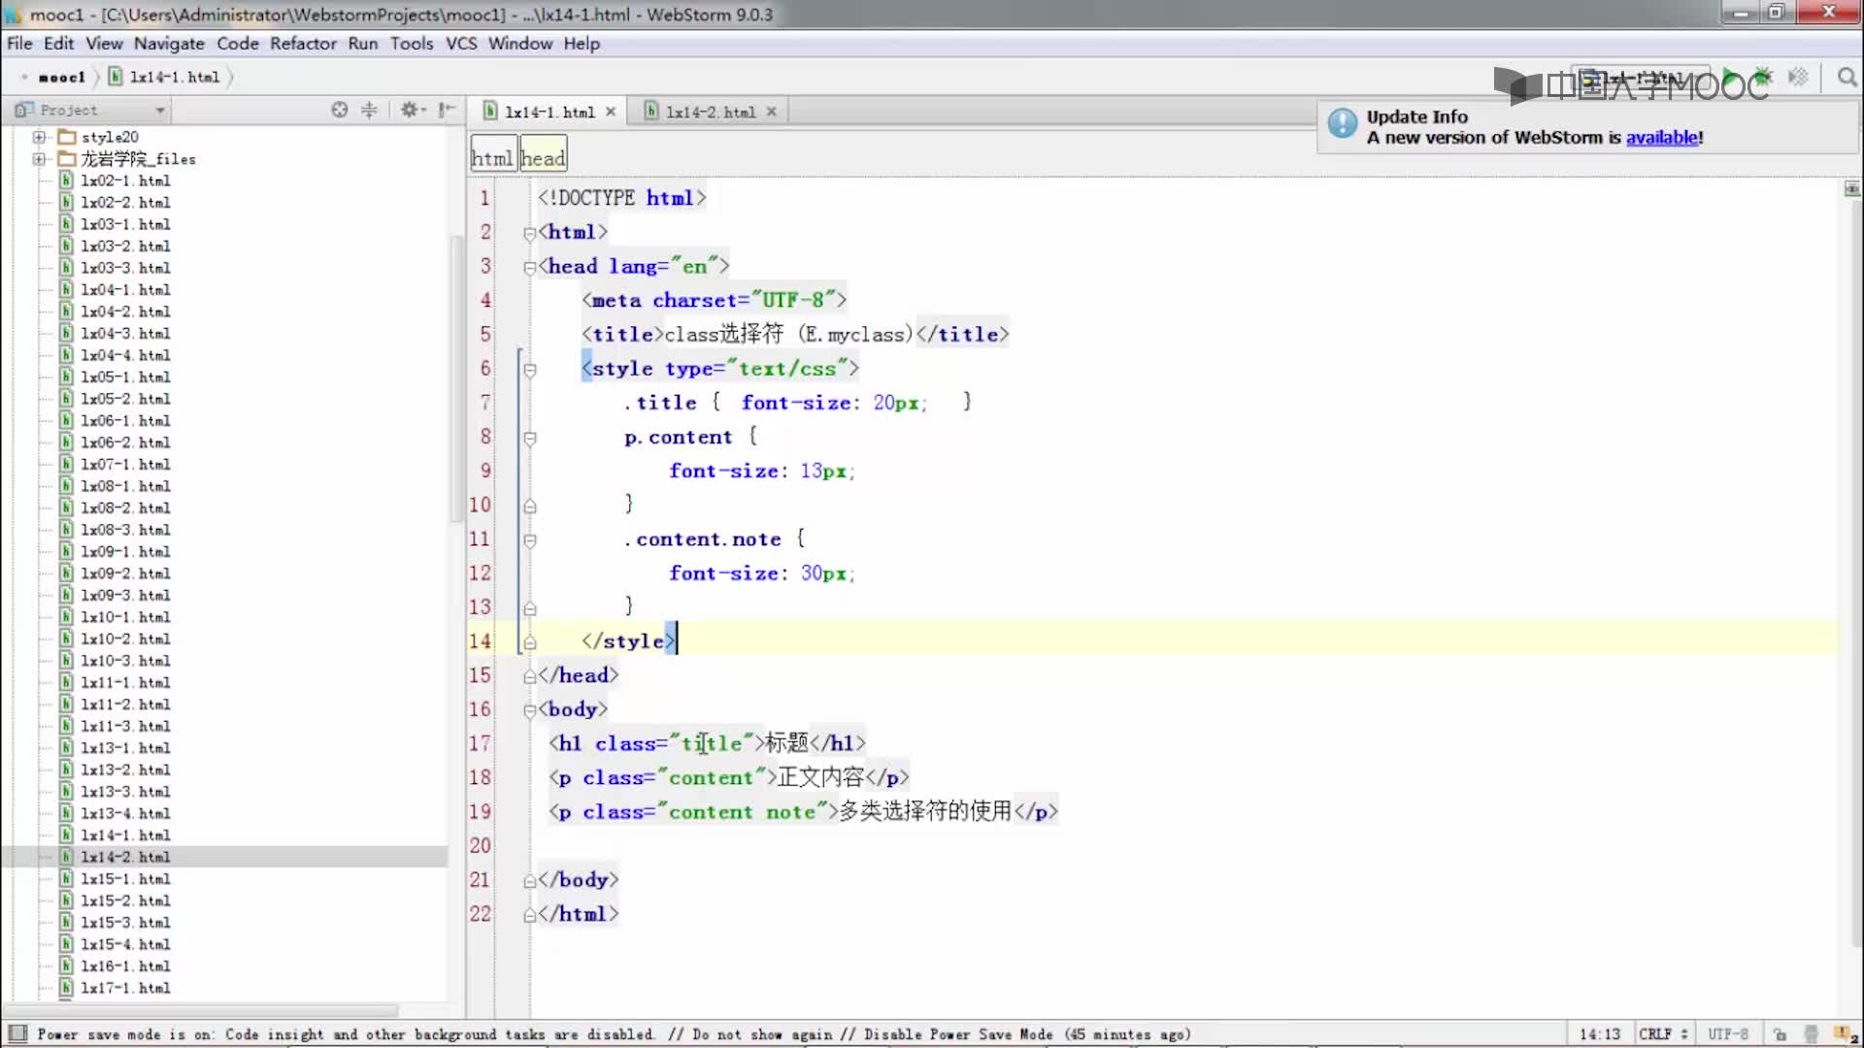Select lx14-1.html in the project tree
Viewport: 1864px width, 1048px height.
click(x=125, y=835)
